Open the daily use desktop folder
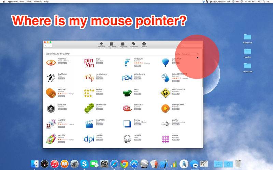 click(x=247, y=39)
